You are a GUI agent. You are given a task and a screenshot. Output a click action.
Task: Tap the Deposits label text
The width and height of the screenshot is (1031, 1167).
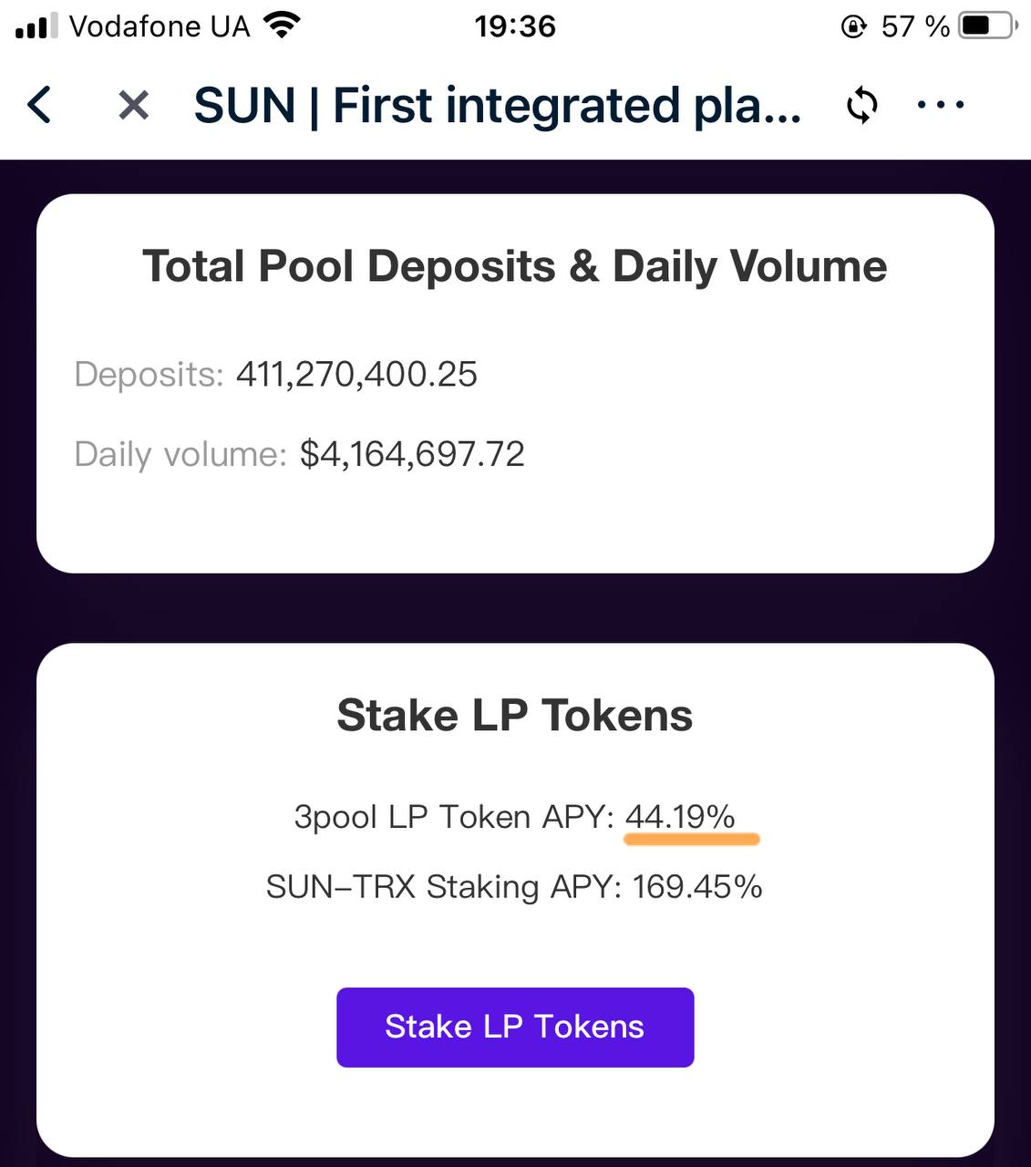[149, 375]
